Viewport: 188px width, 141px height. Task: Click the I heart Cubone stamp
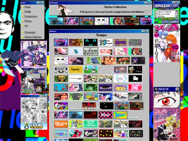[x=135, y=70]
